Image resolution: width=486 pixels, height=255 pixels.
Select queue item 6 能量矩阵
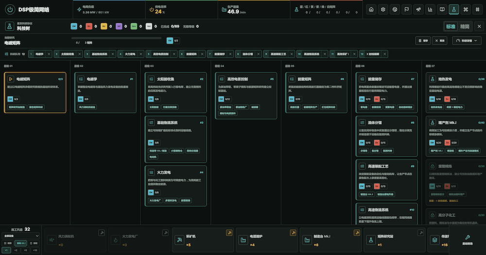click(192, 54)
